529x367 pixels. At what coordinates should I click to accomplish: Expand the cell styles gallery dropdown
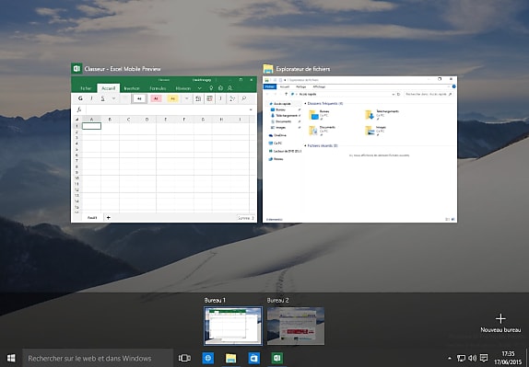(186, 98)
